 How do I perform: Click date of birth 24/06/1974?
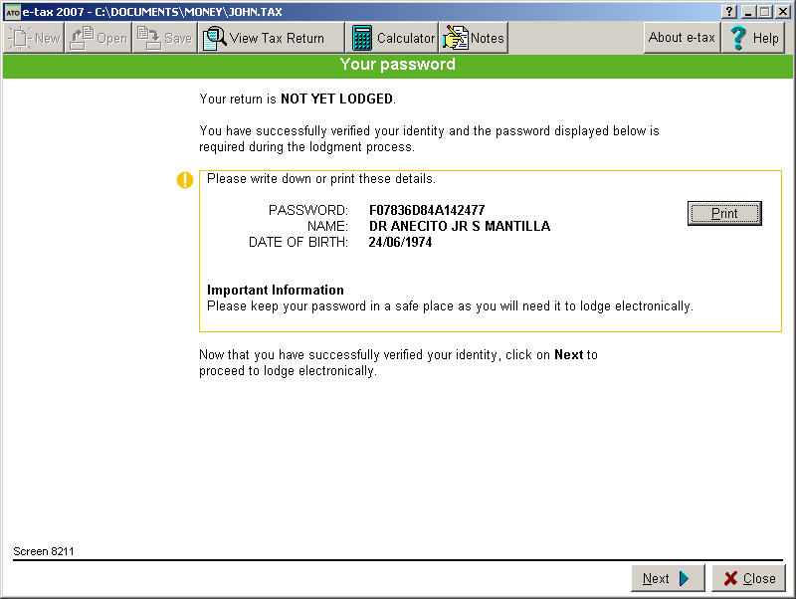[401, 242]
